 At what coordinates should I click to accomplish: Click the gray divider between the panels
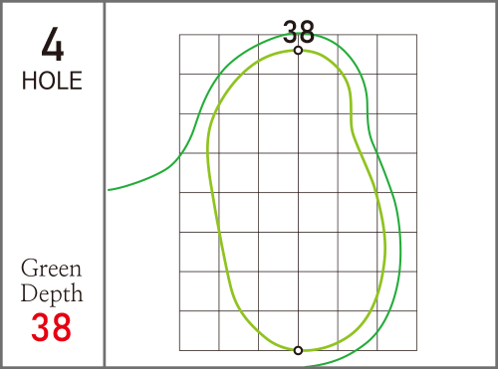(x=105, y=184)
